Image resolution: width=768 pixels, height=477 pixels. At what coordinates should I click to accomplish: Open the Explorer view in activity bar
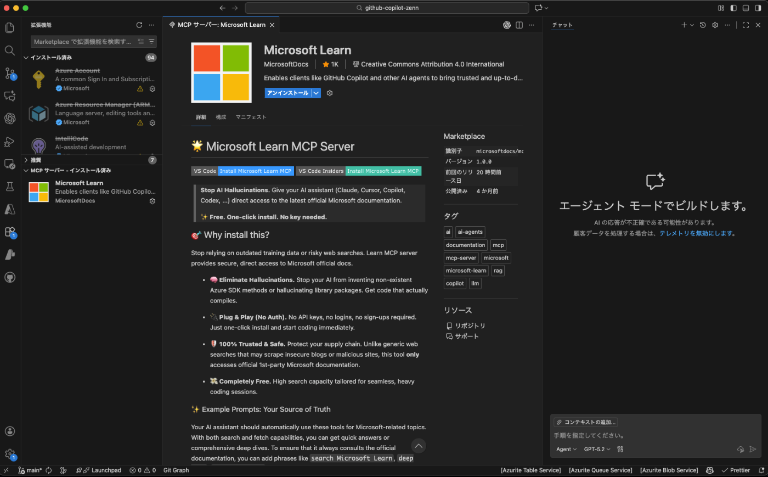coord(9,27)
